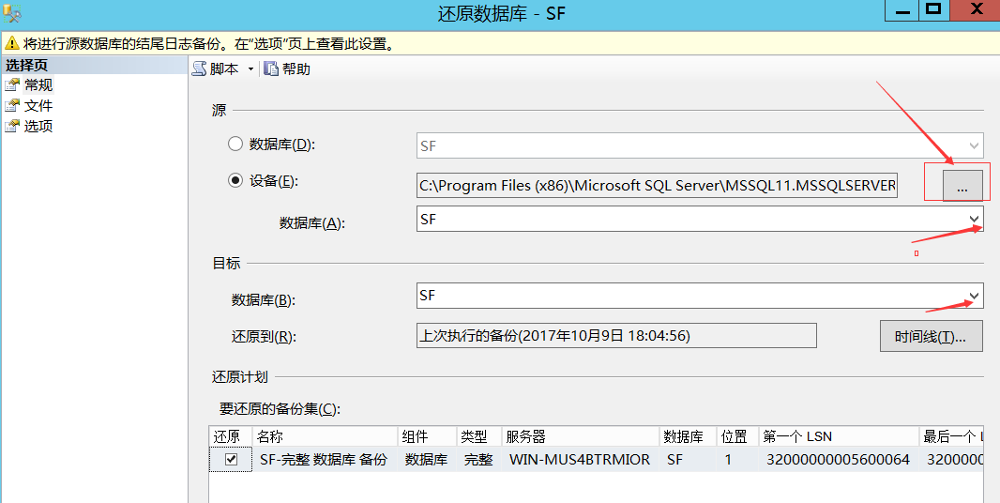Expand the source 数据库(A) dropdown
This screenshot has height=503, width=1000.
[x=974, y=219]
